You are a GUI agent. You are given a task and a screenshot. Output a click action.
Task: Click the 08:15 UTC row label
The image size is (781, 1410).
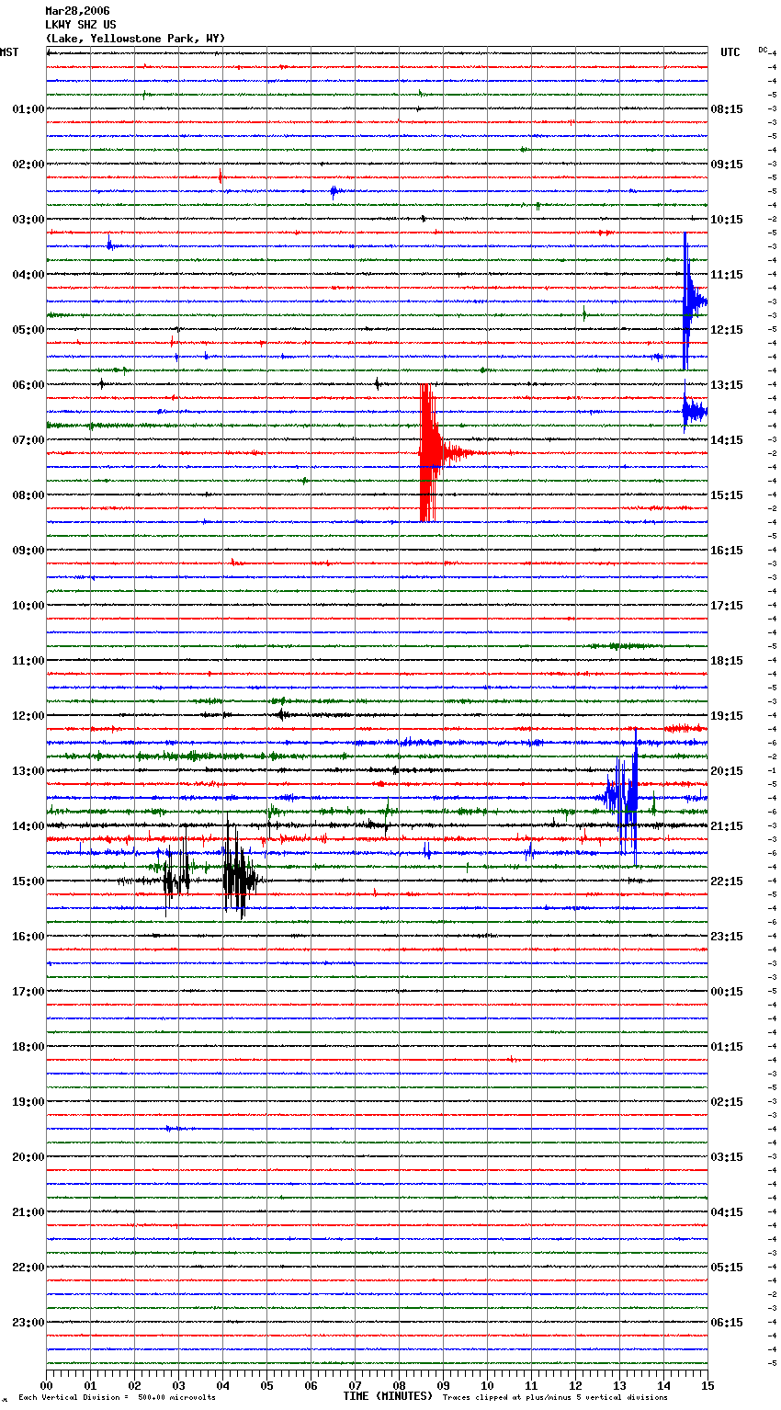pos(727,109)
